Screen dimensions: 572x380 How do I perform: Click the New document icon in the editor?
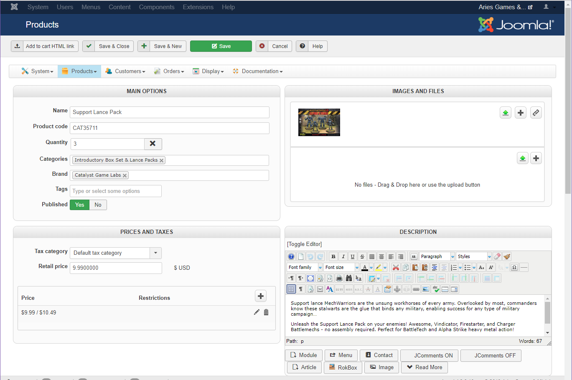point(301,256)
